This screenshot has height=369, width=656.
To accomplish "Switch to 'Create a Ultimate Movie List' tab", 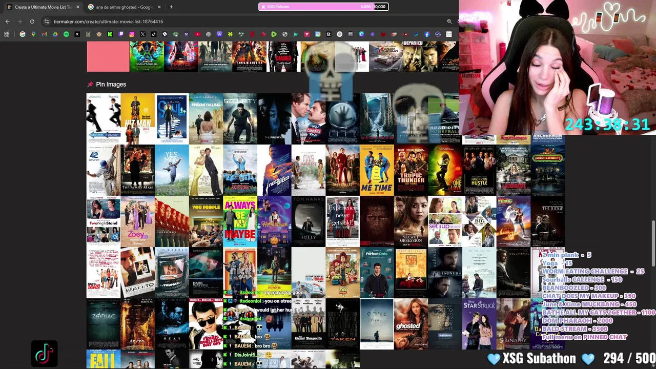I will click(x=43, y=7).
